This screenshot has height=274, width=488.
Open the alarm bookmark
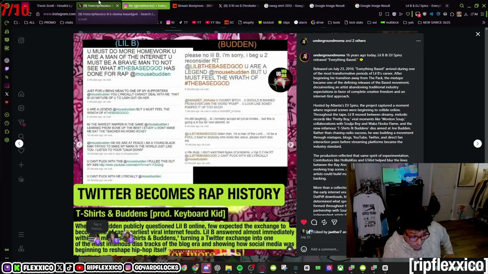(300, 22)
